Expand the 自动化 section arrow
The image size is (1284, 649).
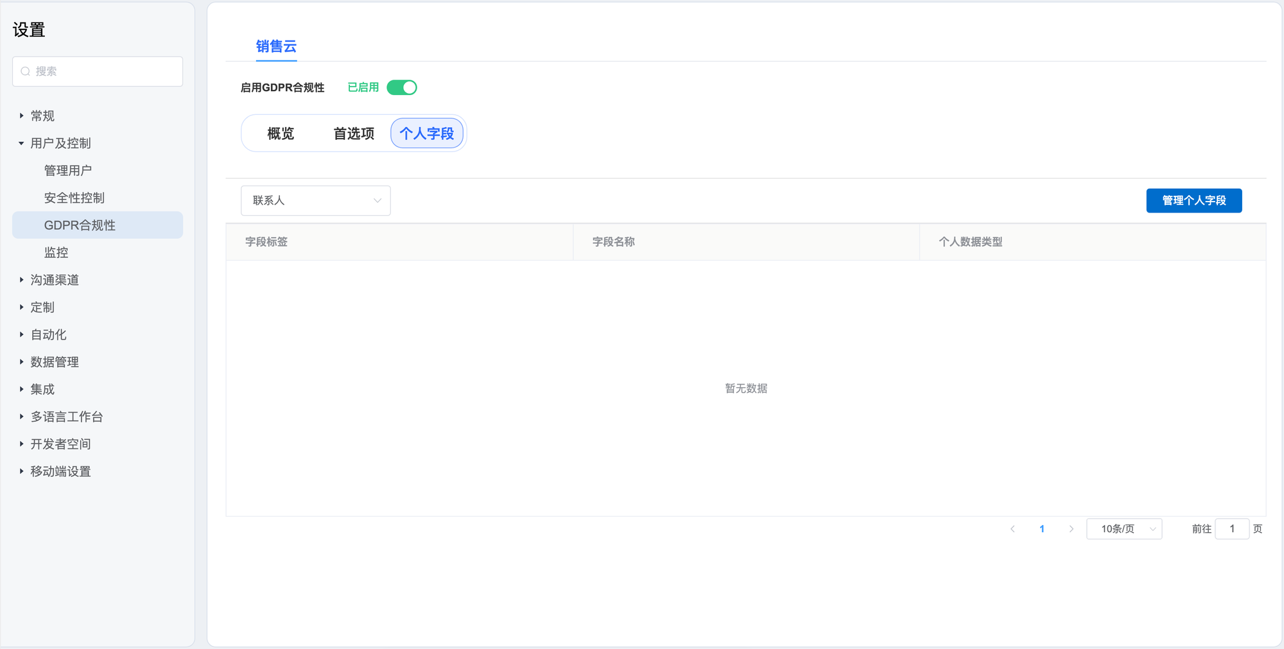[21, 334]
